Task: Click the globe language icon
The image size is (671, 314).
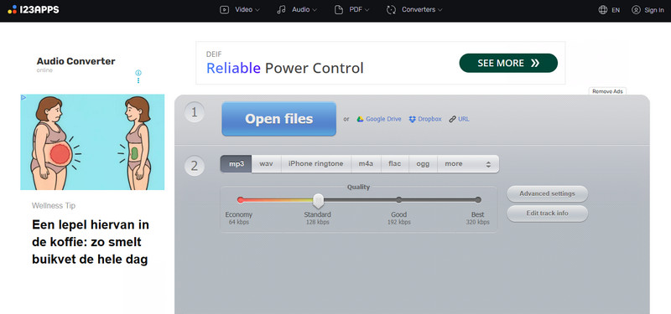Action: click(603, 10)
